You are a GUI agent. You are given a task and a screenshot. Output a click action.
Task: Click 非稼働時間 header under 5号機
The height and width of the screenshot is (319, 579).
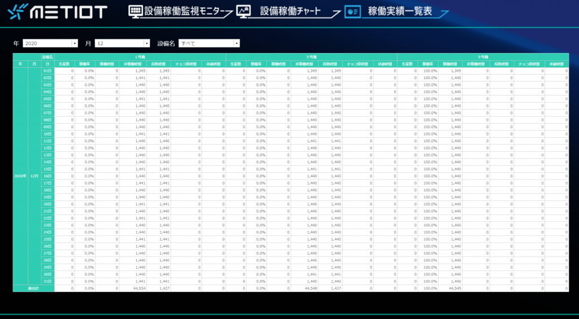(304, 64)
